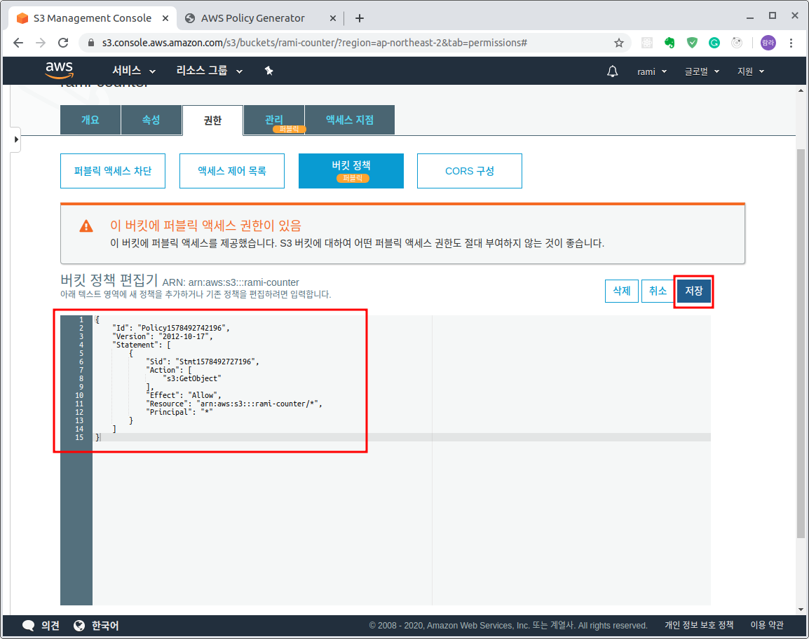809x639 pixels.
Task: Open 액세스 제어 목록 section
Action: tap(232, 171)
